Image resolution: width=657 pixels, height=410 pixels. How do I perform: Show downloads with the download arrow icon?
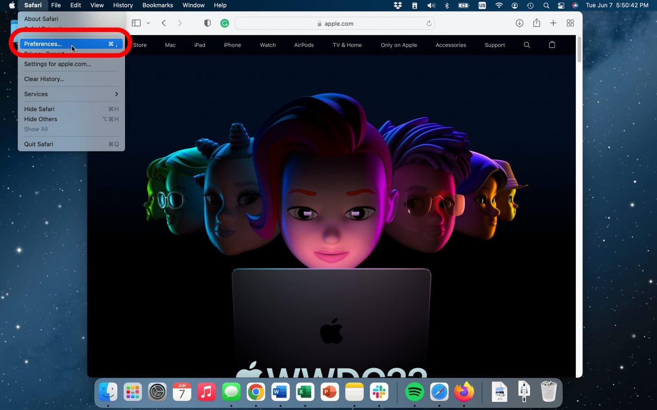[x=519, y=23]
